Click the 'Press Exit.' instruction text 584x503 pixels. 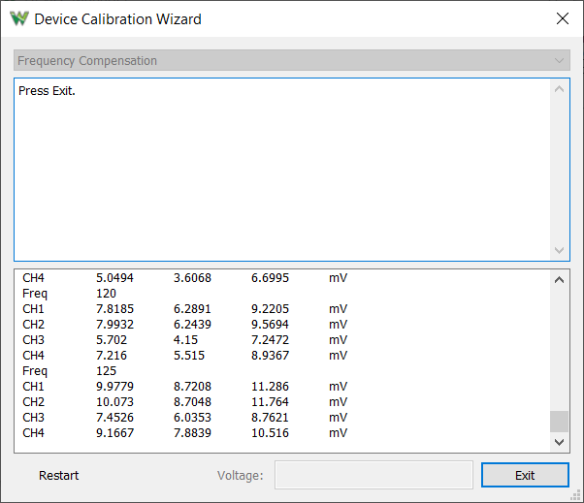click(47, 91)
